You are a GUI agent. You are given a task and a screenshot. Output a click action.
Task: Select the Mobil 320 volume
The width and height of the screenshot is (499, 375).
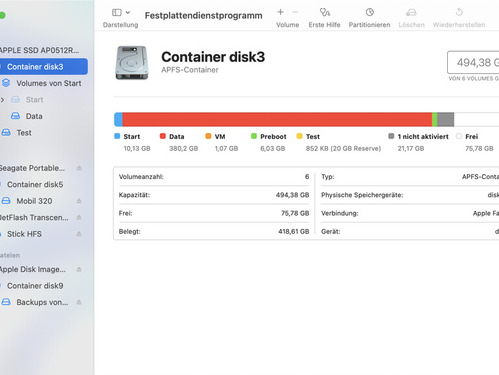[x=34, y=201]
